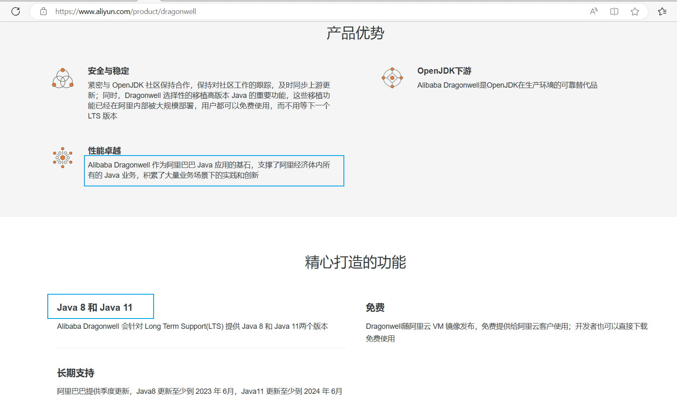Select the 性能卓越 heading
677x400 pixels.
pyautogui.click(x=104, y=151)
